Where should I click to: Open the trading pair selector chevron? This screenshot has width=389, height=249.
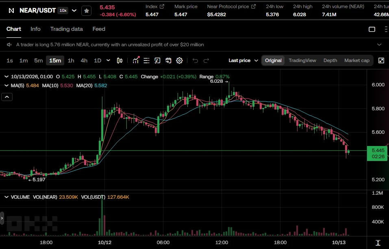(x=74, y=11)
